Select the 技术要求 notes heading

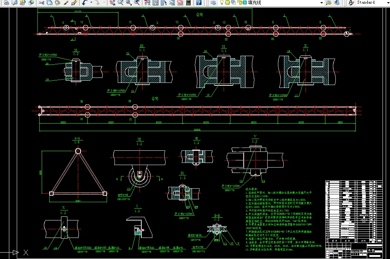(252, 189)
